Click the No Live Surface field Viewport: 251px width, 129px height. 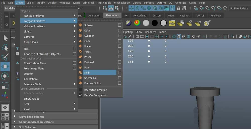click(239, 8)
